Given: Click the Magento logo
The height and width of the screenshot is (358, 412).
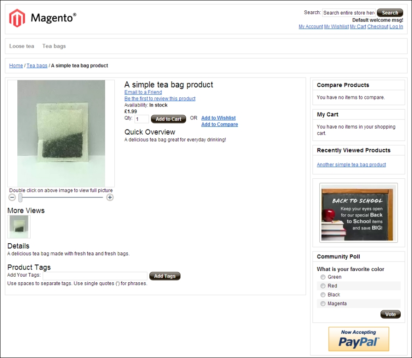Looking at the screenshot, I should pos(42,18).
